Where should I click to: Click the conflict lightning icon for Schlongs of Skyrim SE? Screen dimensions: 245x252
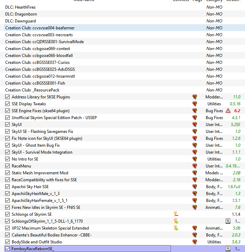[176, 214]
